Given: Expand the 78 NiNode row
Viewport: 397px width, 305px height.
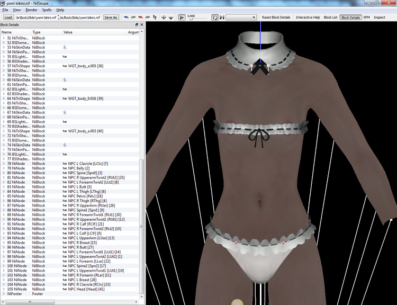Looking at the screenshot, I should click(x=4, y=164).
